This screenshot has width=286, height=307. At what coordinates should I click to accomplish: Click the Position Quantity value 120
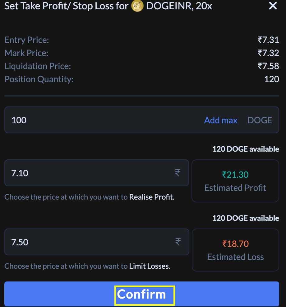pyautogui.click(x=272, y=79)
